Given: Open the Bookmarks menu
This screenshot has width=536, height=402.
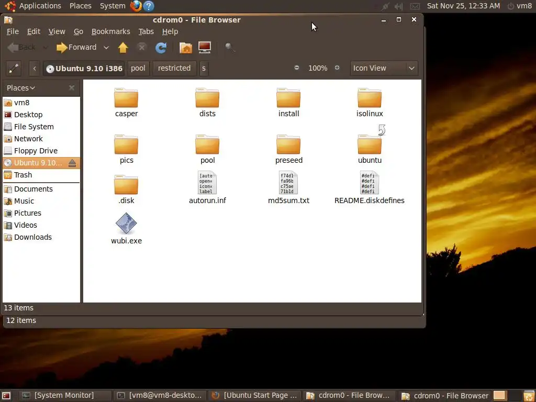Looking at the screenshot, I should (x=111, y=31).
